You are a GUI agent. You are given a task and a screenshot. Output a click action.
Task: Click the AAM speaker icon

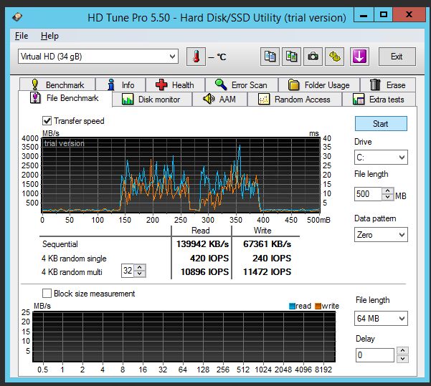click(x=209, y=99)
